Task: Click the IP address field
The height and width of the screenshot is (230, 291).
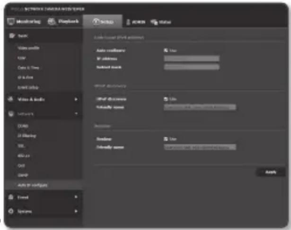Action: pyautogui.click(x=192, y=59)
